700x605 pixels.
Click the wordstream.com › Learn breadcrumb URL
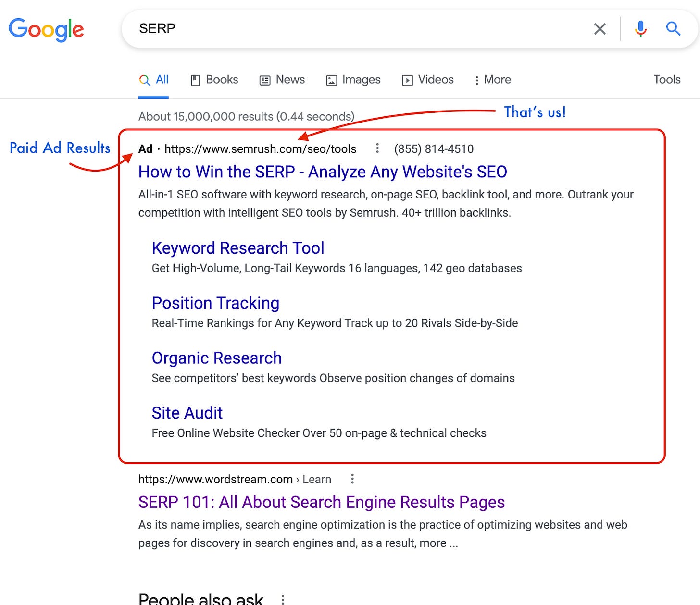pos(235,479)
